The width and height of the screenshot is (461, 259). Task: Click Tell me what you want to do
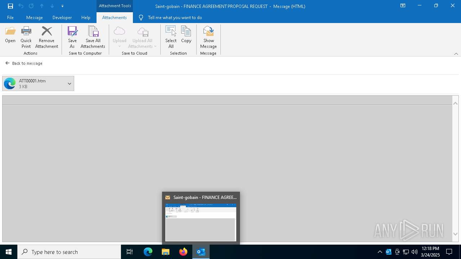click(175, 18)
